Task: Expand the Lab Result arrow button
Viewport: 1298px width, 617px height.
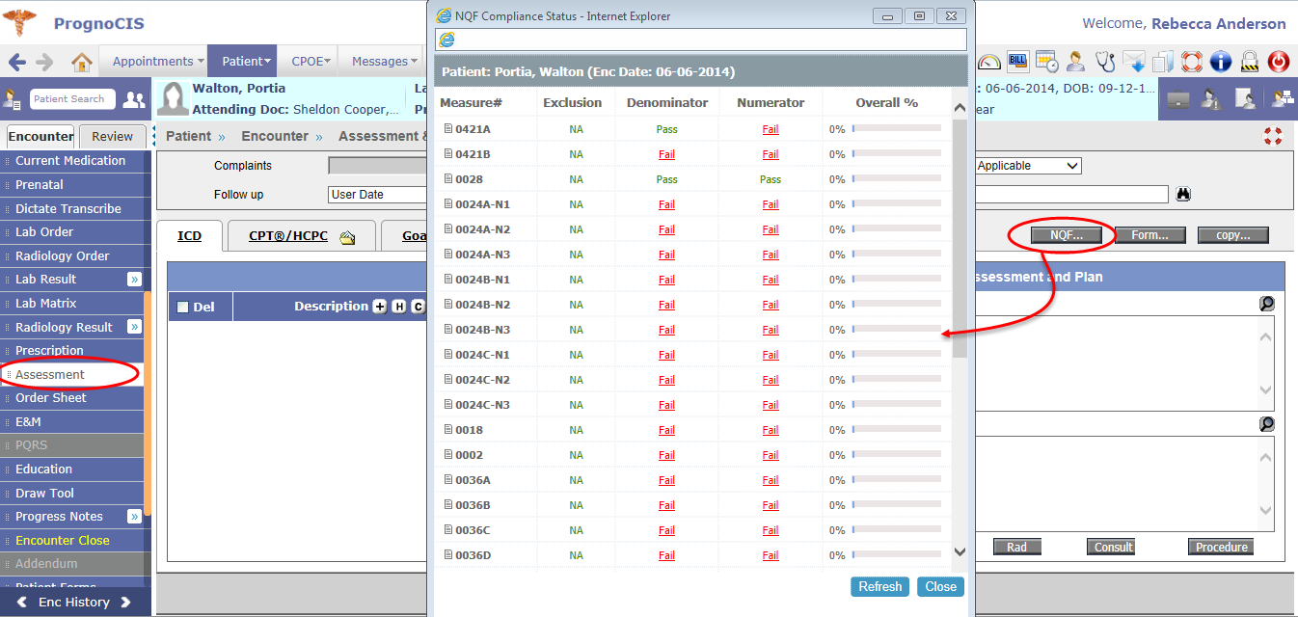Action: pos(135,280)
